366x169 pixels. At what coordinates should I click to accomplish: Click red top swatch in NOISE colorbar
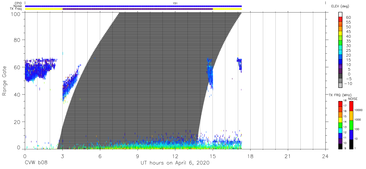[351, 106]
